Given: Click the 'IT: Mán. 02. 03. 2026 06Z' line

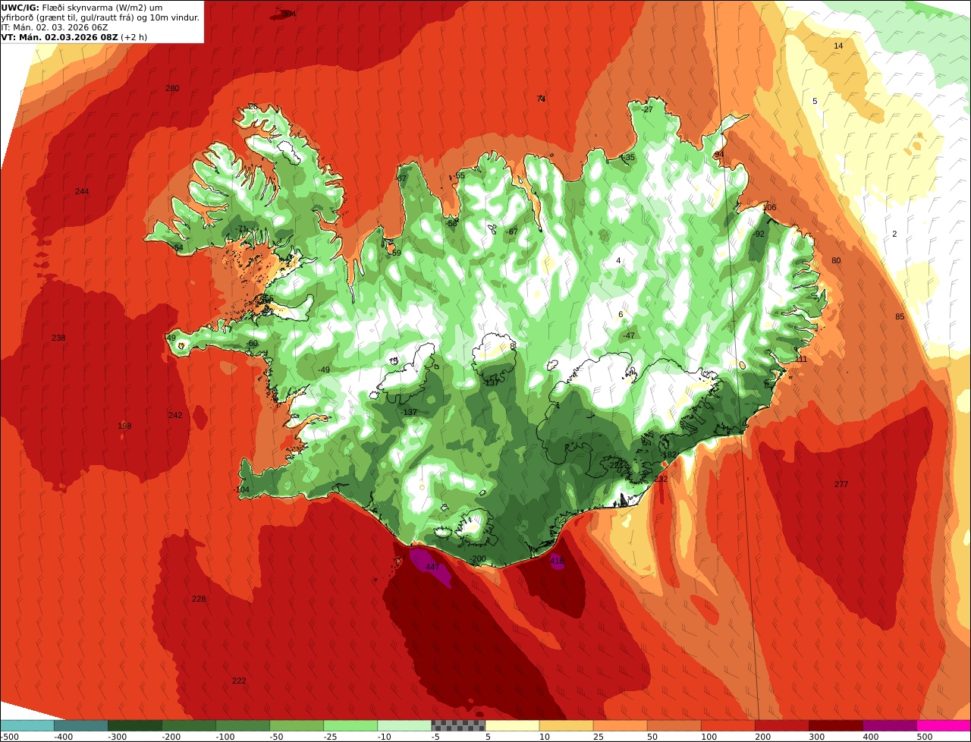Looking at the screenshot, I should pyautogui.click(x=54, y=27).
